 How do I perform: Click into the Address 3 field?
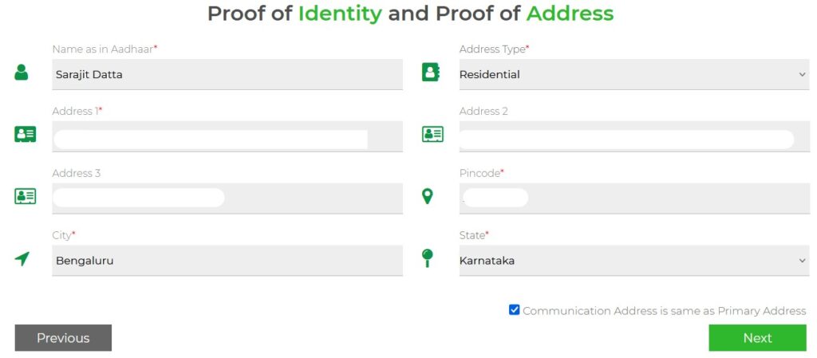click(227, 199)
